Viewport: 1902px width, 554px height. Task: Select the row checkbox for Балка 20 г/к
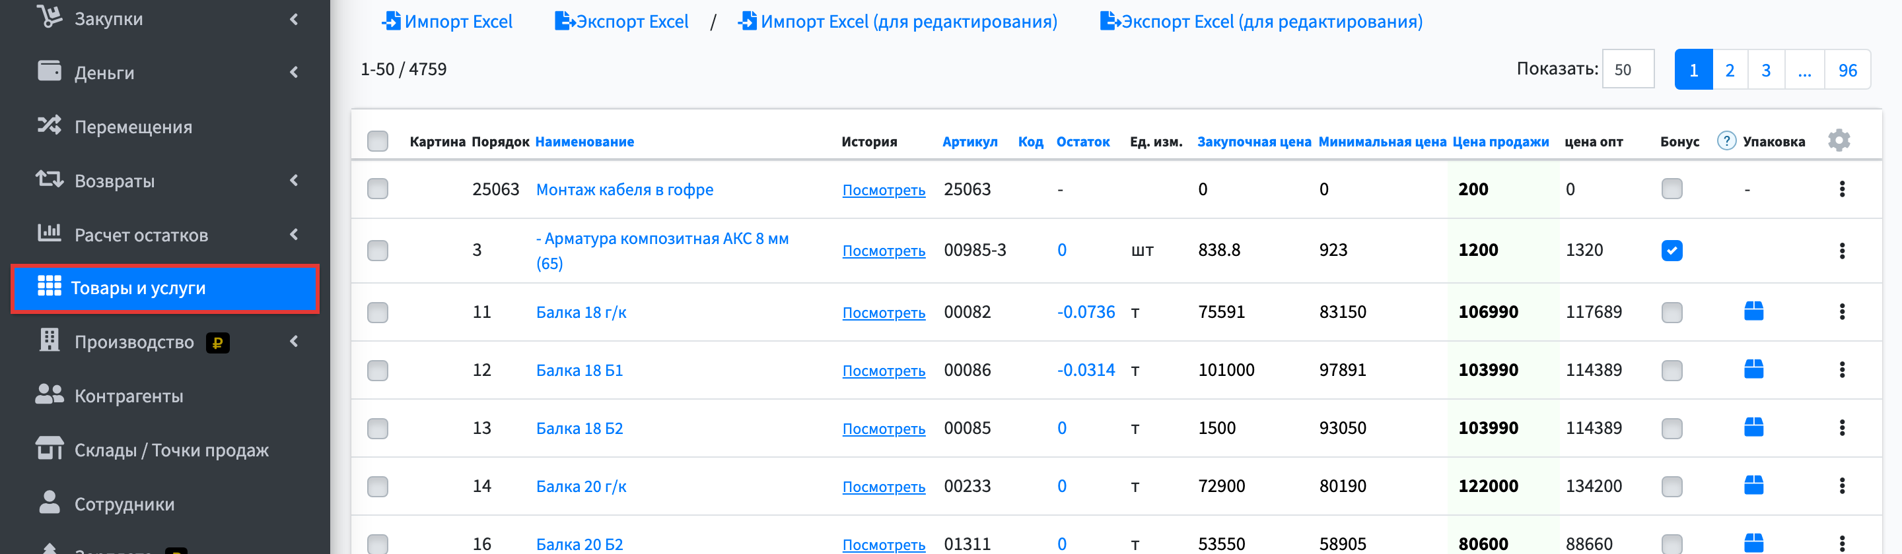(x=377, y=486)
